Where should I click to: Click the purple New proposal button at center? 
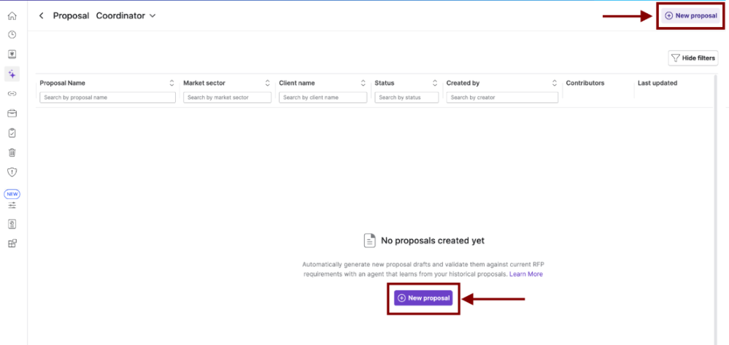pos(423,298)
